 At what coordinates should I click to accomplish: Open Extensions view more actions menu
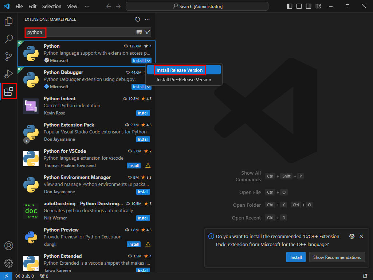147,19
